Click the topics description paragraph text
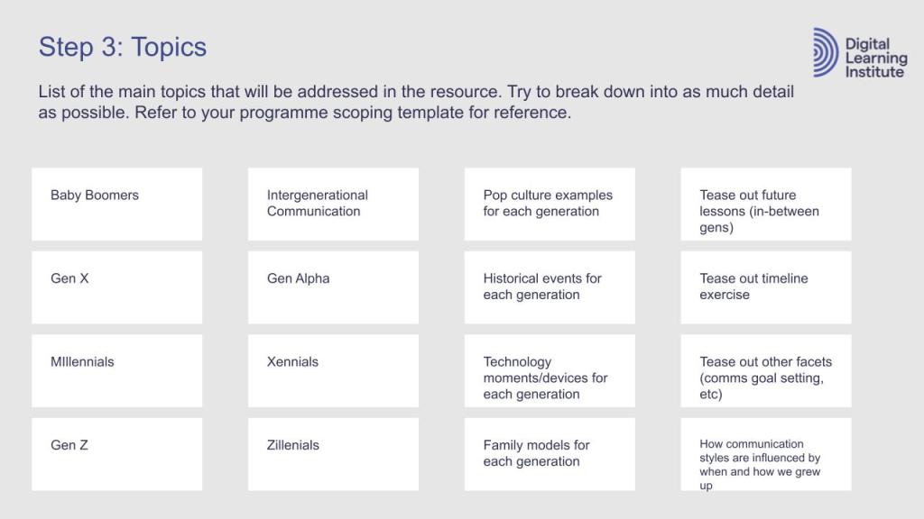 click(415, 103)
